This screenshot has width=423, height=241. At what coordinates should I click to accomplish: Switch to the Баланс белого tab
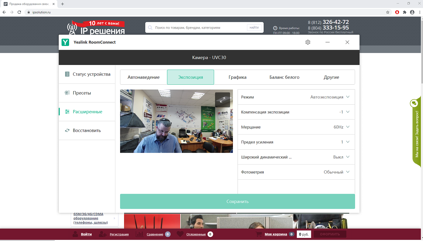[284, 77]
